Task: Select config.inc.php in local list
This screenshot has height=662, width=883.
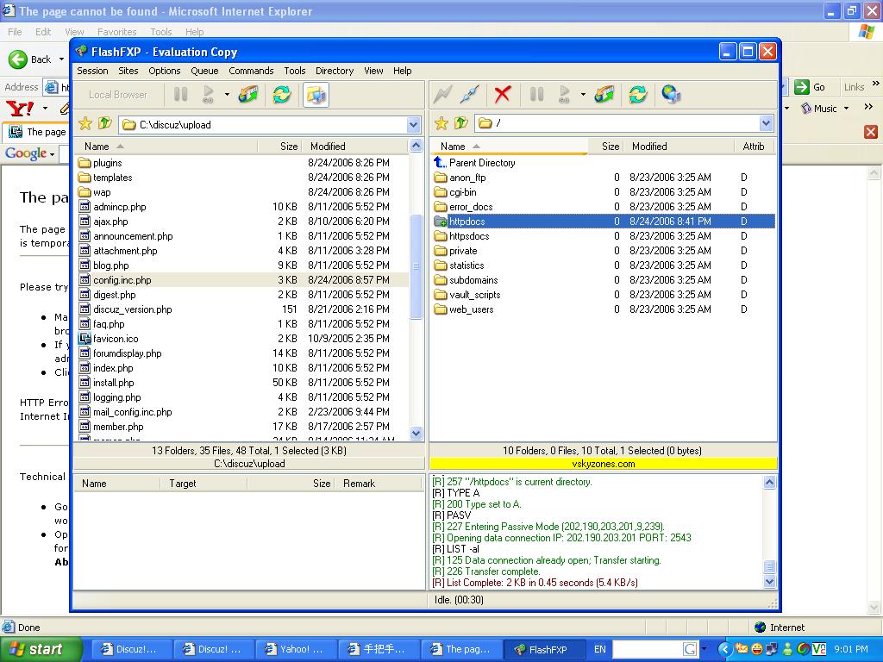Action: 242,280
